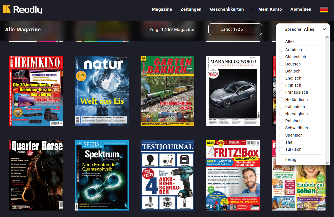Check the Norwegisch language checkbox

coord(281,114)
